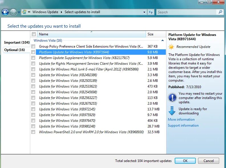The image size is (226, 168).
Task: Collapse the Windows Vista (16) group
Action: 162,41
